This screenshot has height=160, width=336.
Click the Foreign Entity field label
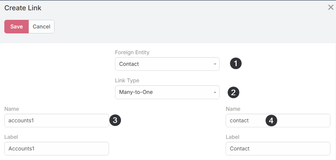[132, 53]
